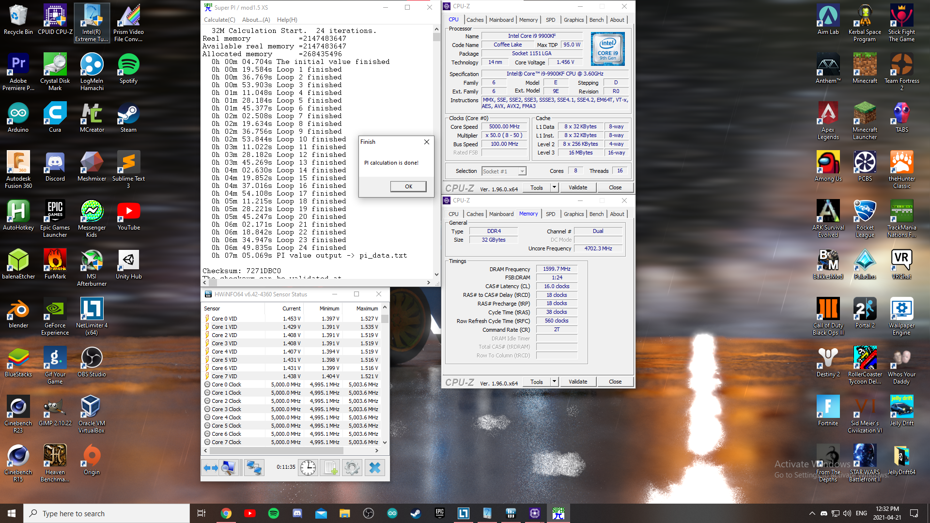The image size is (930, 523).
Task: Select the Among Us desktop icon
Action: coord(828,167)
